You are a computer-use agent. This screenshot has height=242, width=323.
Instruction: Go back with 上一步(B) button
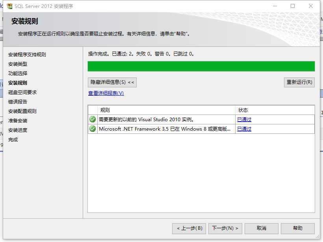click(x=189, y=228)
